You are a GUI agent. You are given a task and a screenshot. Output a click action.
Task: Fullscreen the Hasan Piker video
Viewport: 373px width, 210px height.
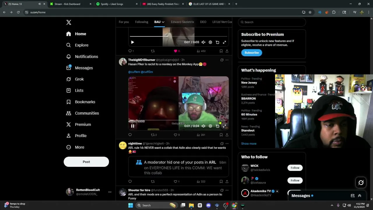point(224,126)
